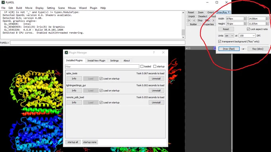Open the Help menu
This screenshot has width=271, height=152.
tap(103, 8)
